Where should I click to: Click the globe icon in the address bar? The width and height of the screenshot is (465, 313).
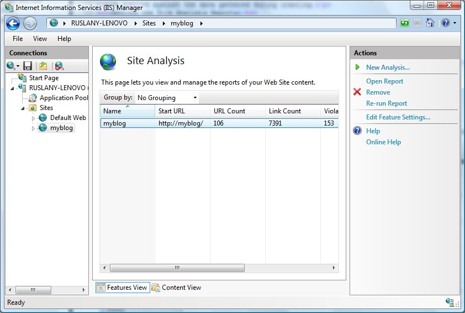click(54, 23)
